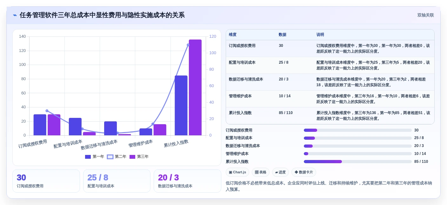The height and width of the screenshot is (205, 447).
Task: Click the x-axis label 管理维护成本
Action: coord(140,144)
